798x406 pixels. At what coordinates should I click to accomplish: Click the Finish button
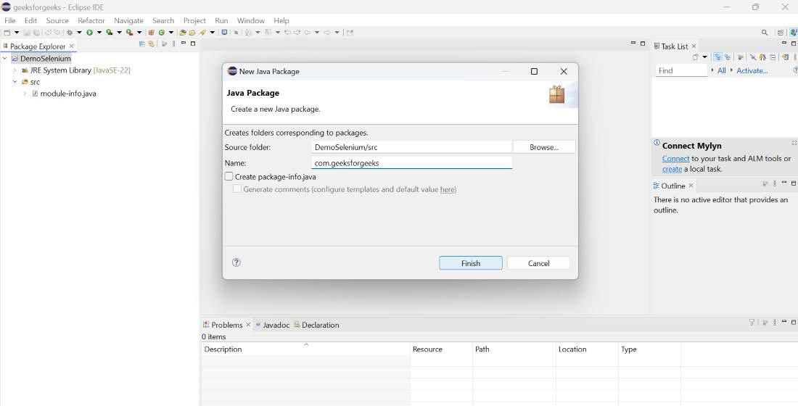(471, 263)
